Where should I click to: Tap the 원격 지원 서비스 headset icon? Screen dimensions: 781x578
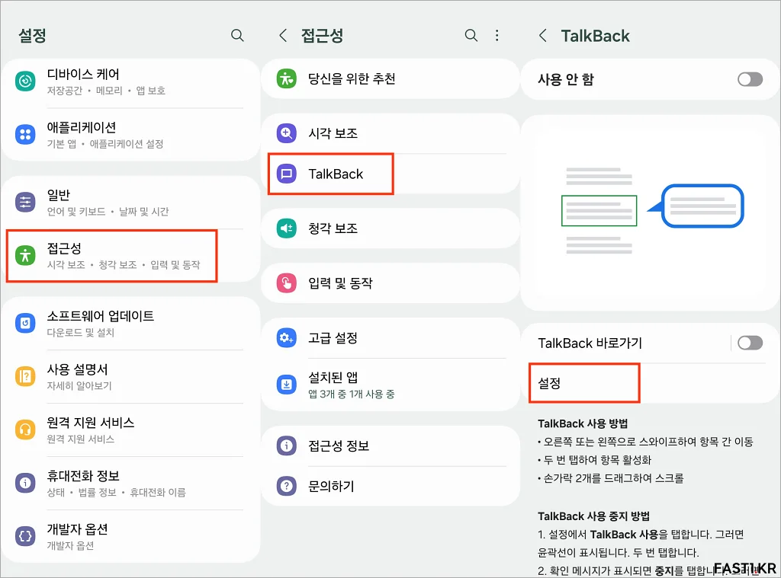coord(25,430)
